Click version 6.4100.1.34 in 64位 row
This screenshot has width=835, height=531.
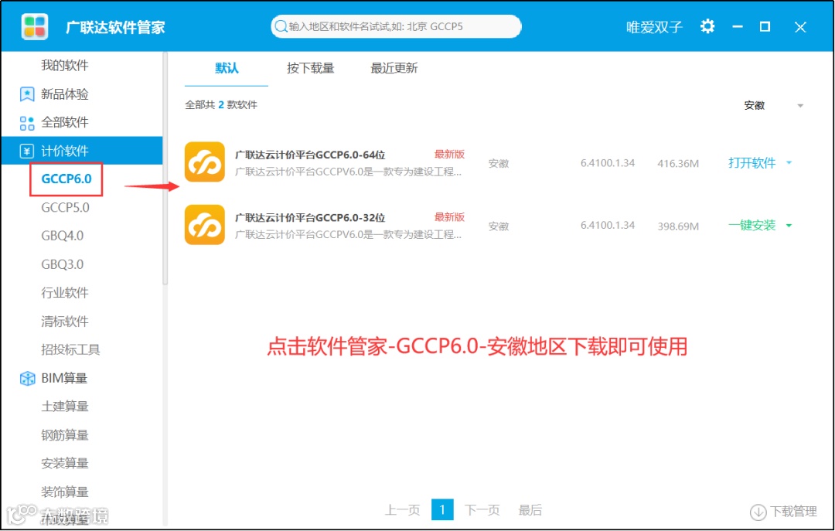point(608,163)
